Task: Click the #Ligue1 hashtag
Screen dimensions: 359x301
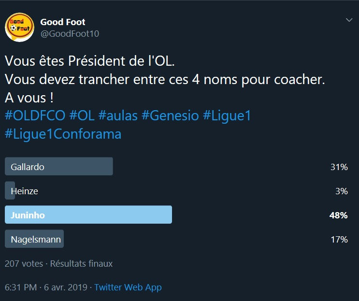Action: click(227, 116)
